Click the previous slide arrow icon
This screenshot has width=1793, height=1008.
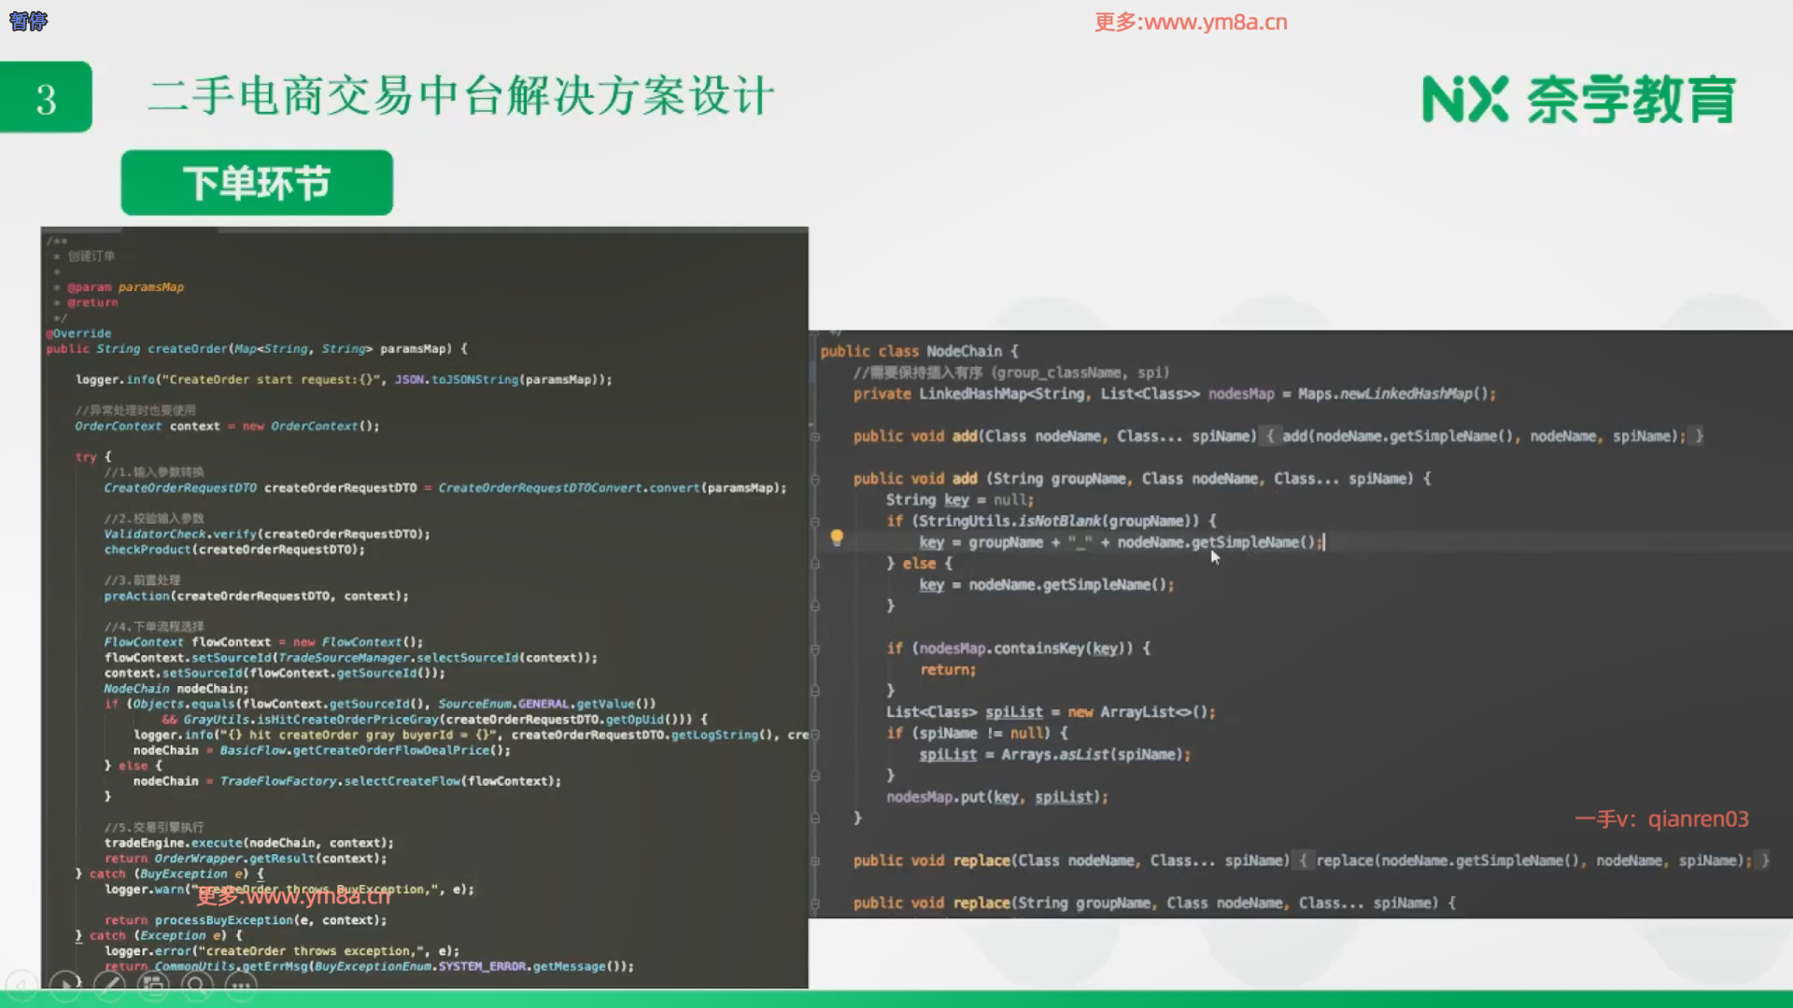point(21,984)
